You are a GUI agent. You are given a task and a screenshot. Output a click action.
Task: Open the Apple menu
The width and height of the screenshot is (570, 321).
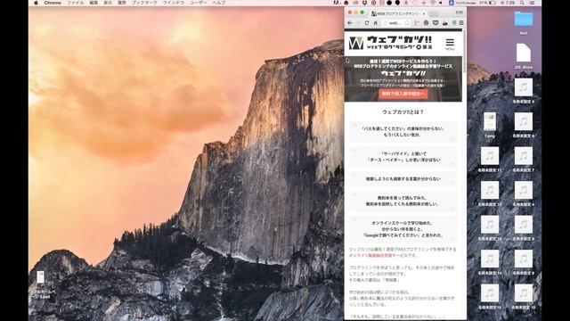(36, 3)
